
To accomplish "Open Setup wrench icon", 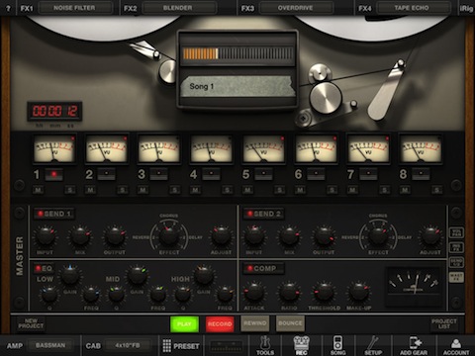I will tap(373, 345).
